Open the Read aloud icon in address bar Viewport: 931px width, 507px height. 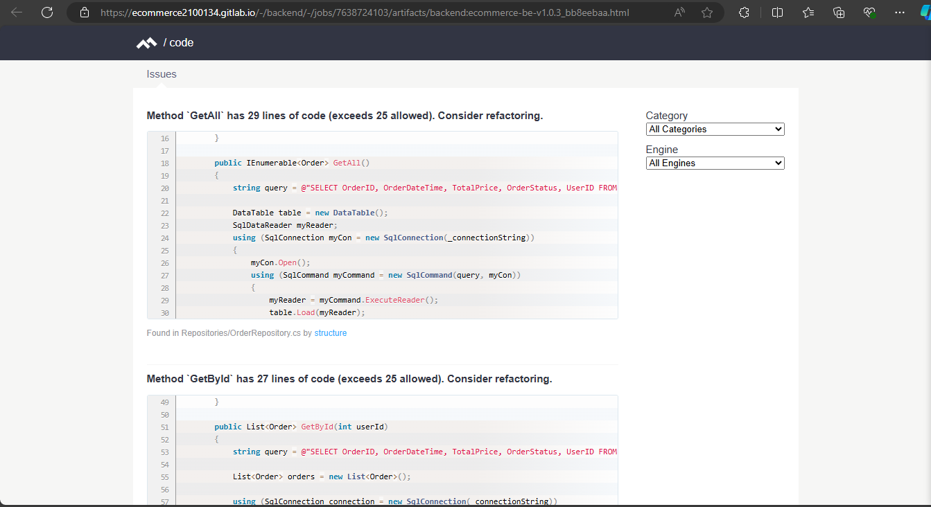(x=679, y=12)
